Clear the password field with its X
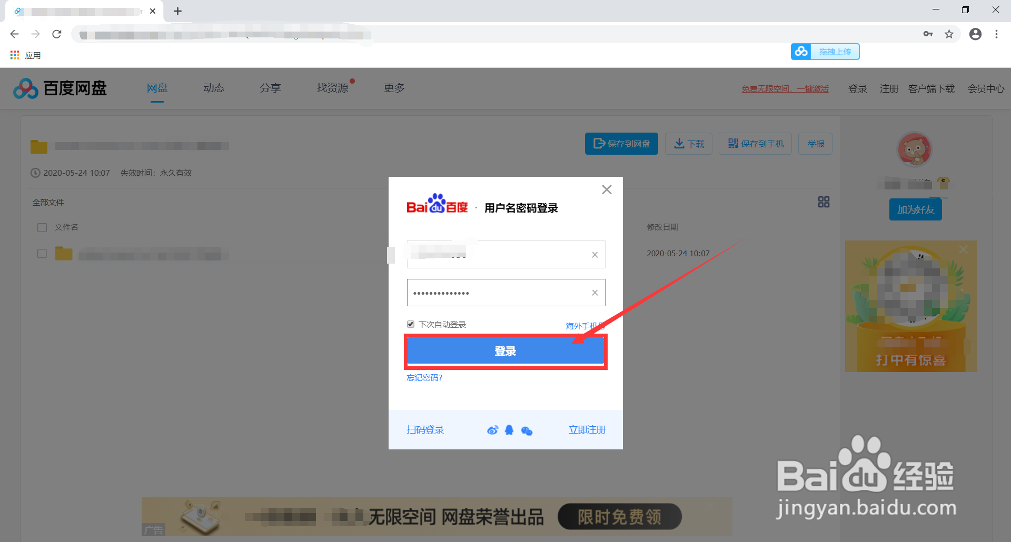The image size is (1011, 542). tap(594, 293)
